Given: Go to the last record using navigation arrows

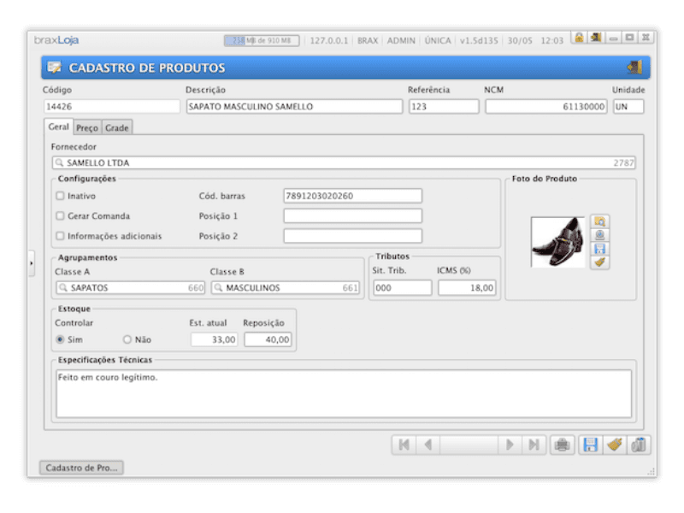Looking at the screenshot, I should [534, 445].
